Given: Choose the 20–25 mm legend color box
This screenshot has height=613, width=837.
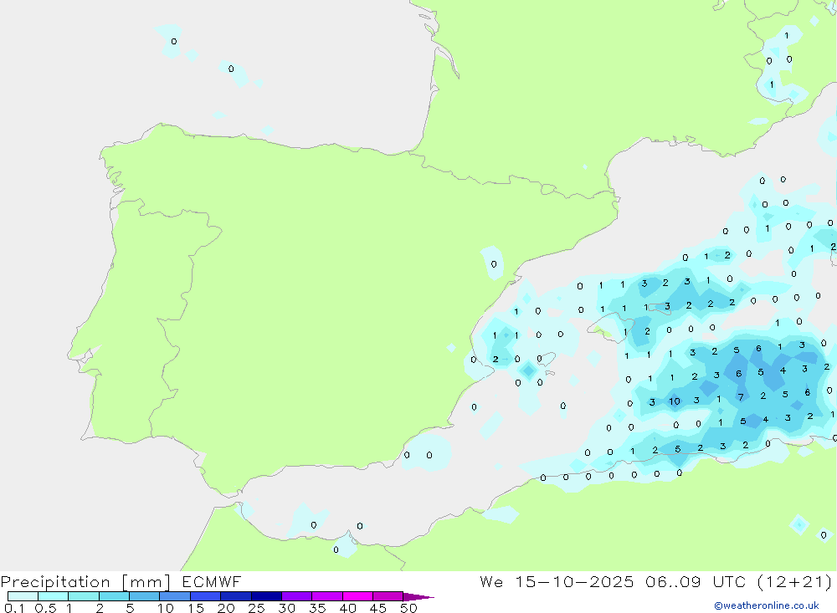Looking at the screenshot, I should pos(235,596).
